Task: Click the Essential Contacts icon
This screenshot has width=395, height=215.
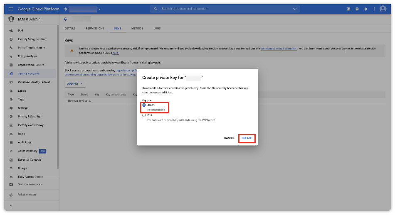Action: (11, 160)
